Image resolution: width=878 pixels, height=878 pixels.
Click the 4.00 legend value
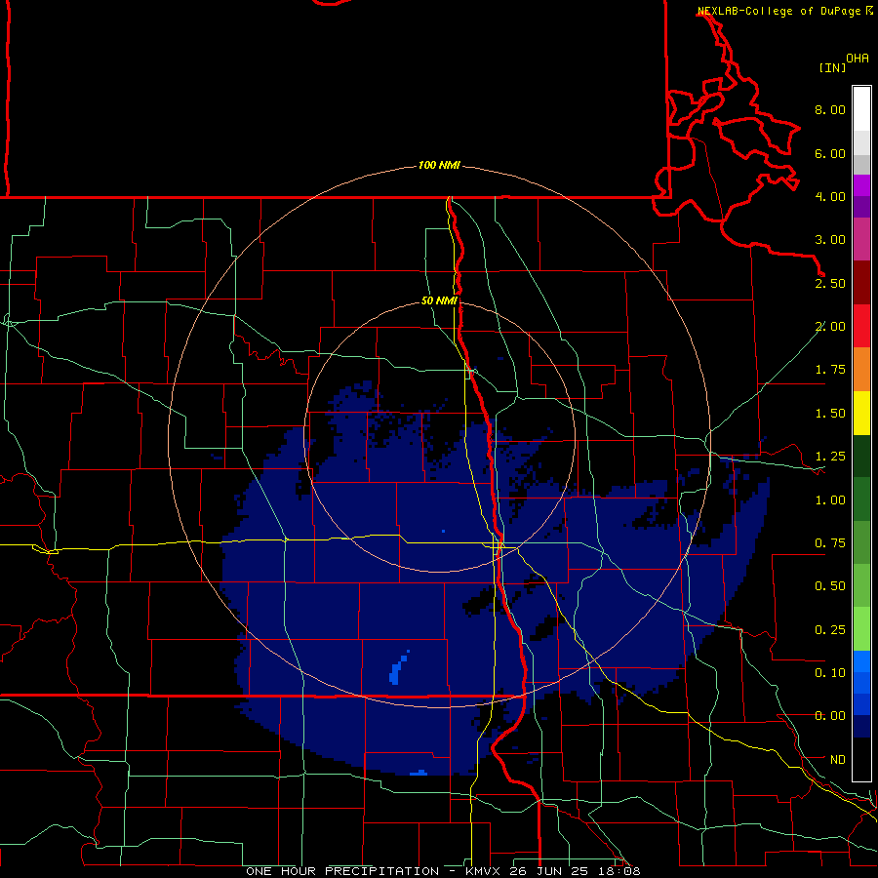click(830, 196)
